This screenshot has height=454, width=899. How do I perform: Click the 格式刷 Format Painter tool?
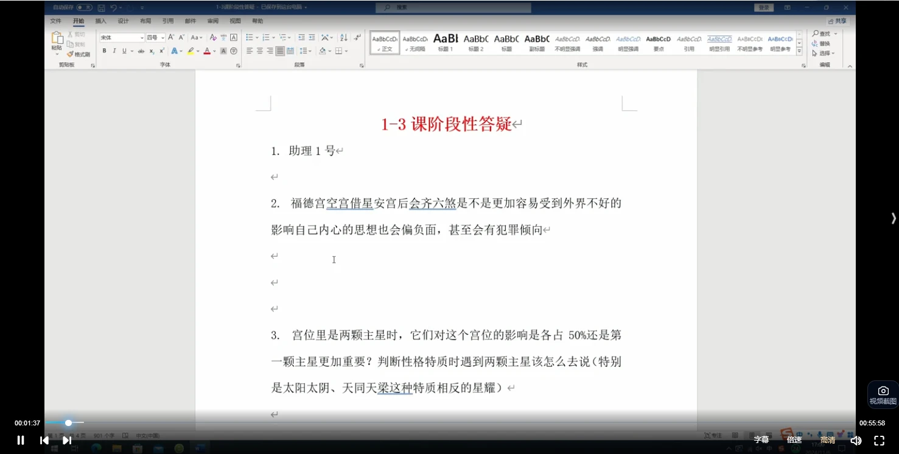tap(79, 54)
